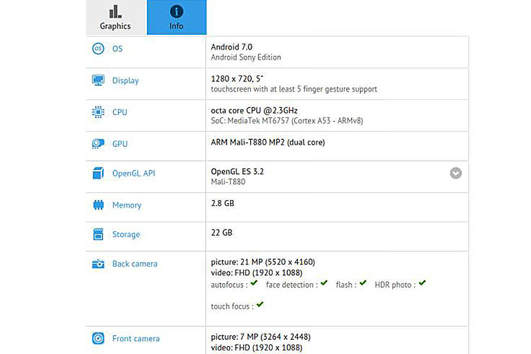Click the face detection checkmark
The height and width of the screenshot is (354, 531).
click(324, 284)
